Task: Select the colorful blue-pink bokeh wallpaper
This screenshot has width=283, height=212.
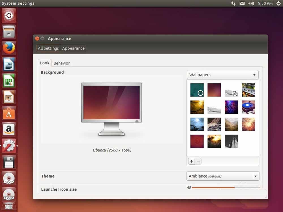Action: tap(231, 107)
